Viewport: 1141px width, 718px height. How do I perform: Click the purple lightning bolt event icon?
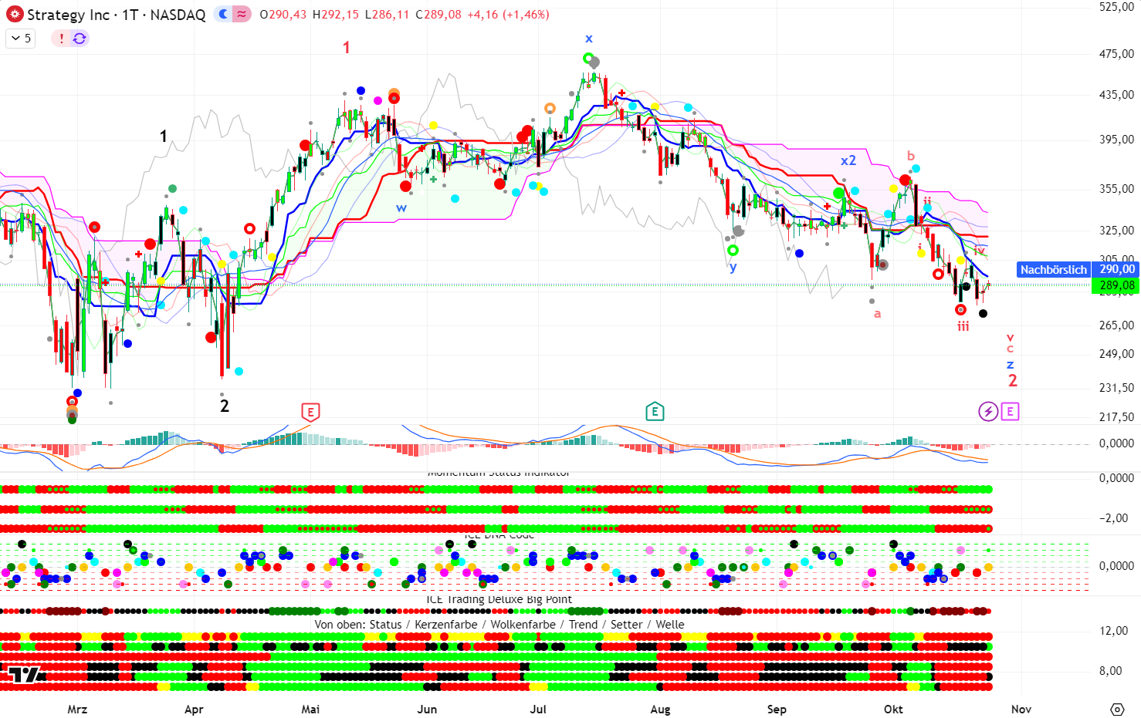988,412
